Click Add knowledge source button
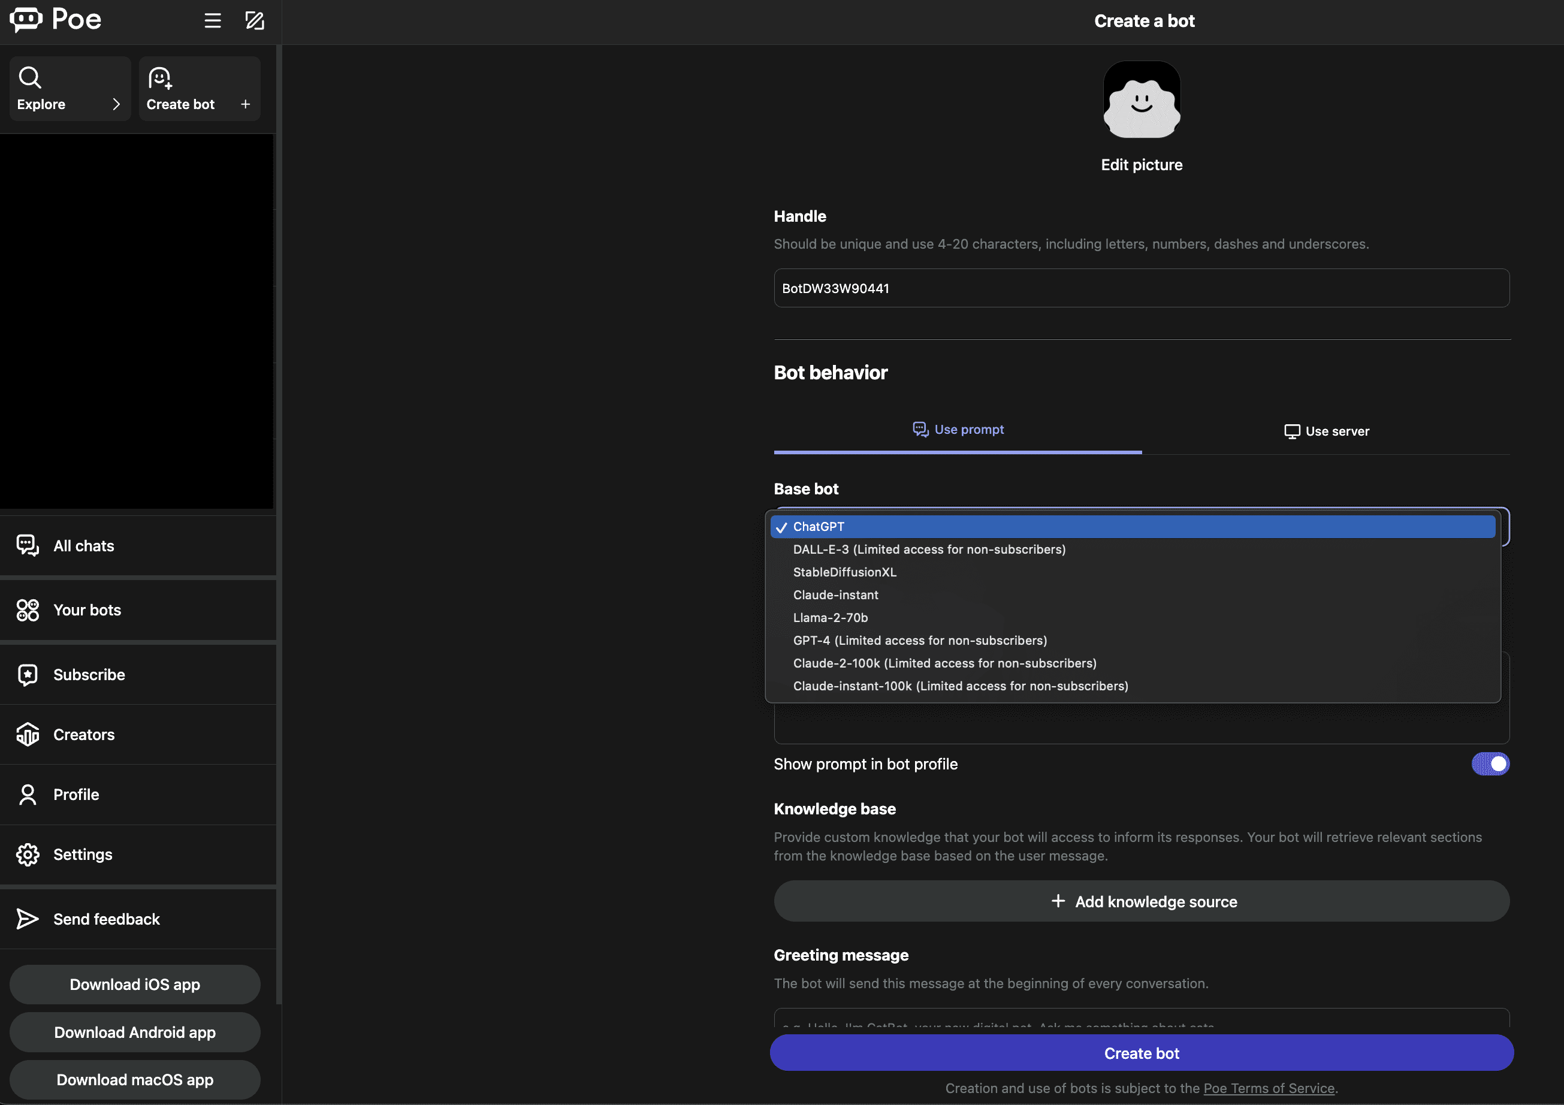 1141,901
